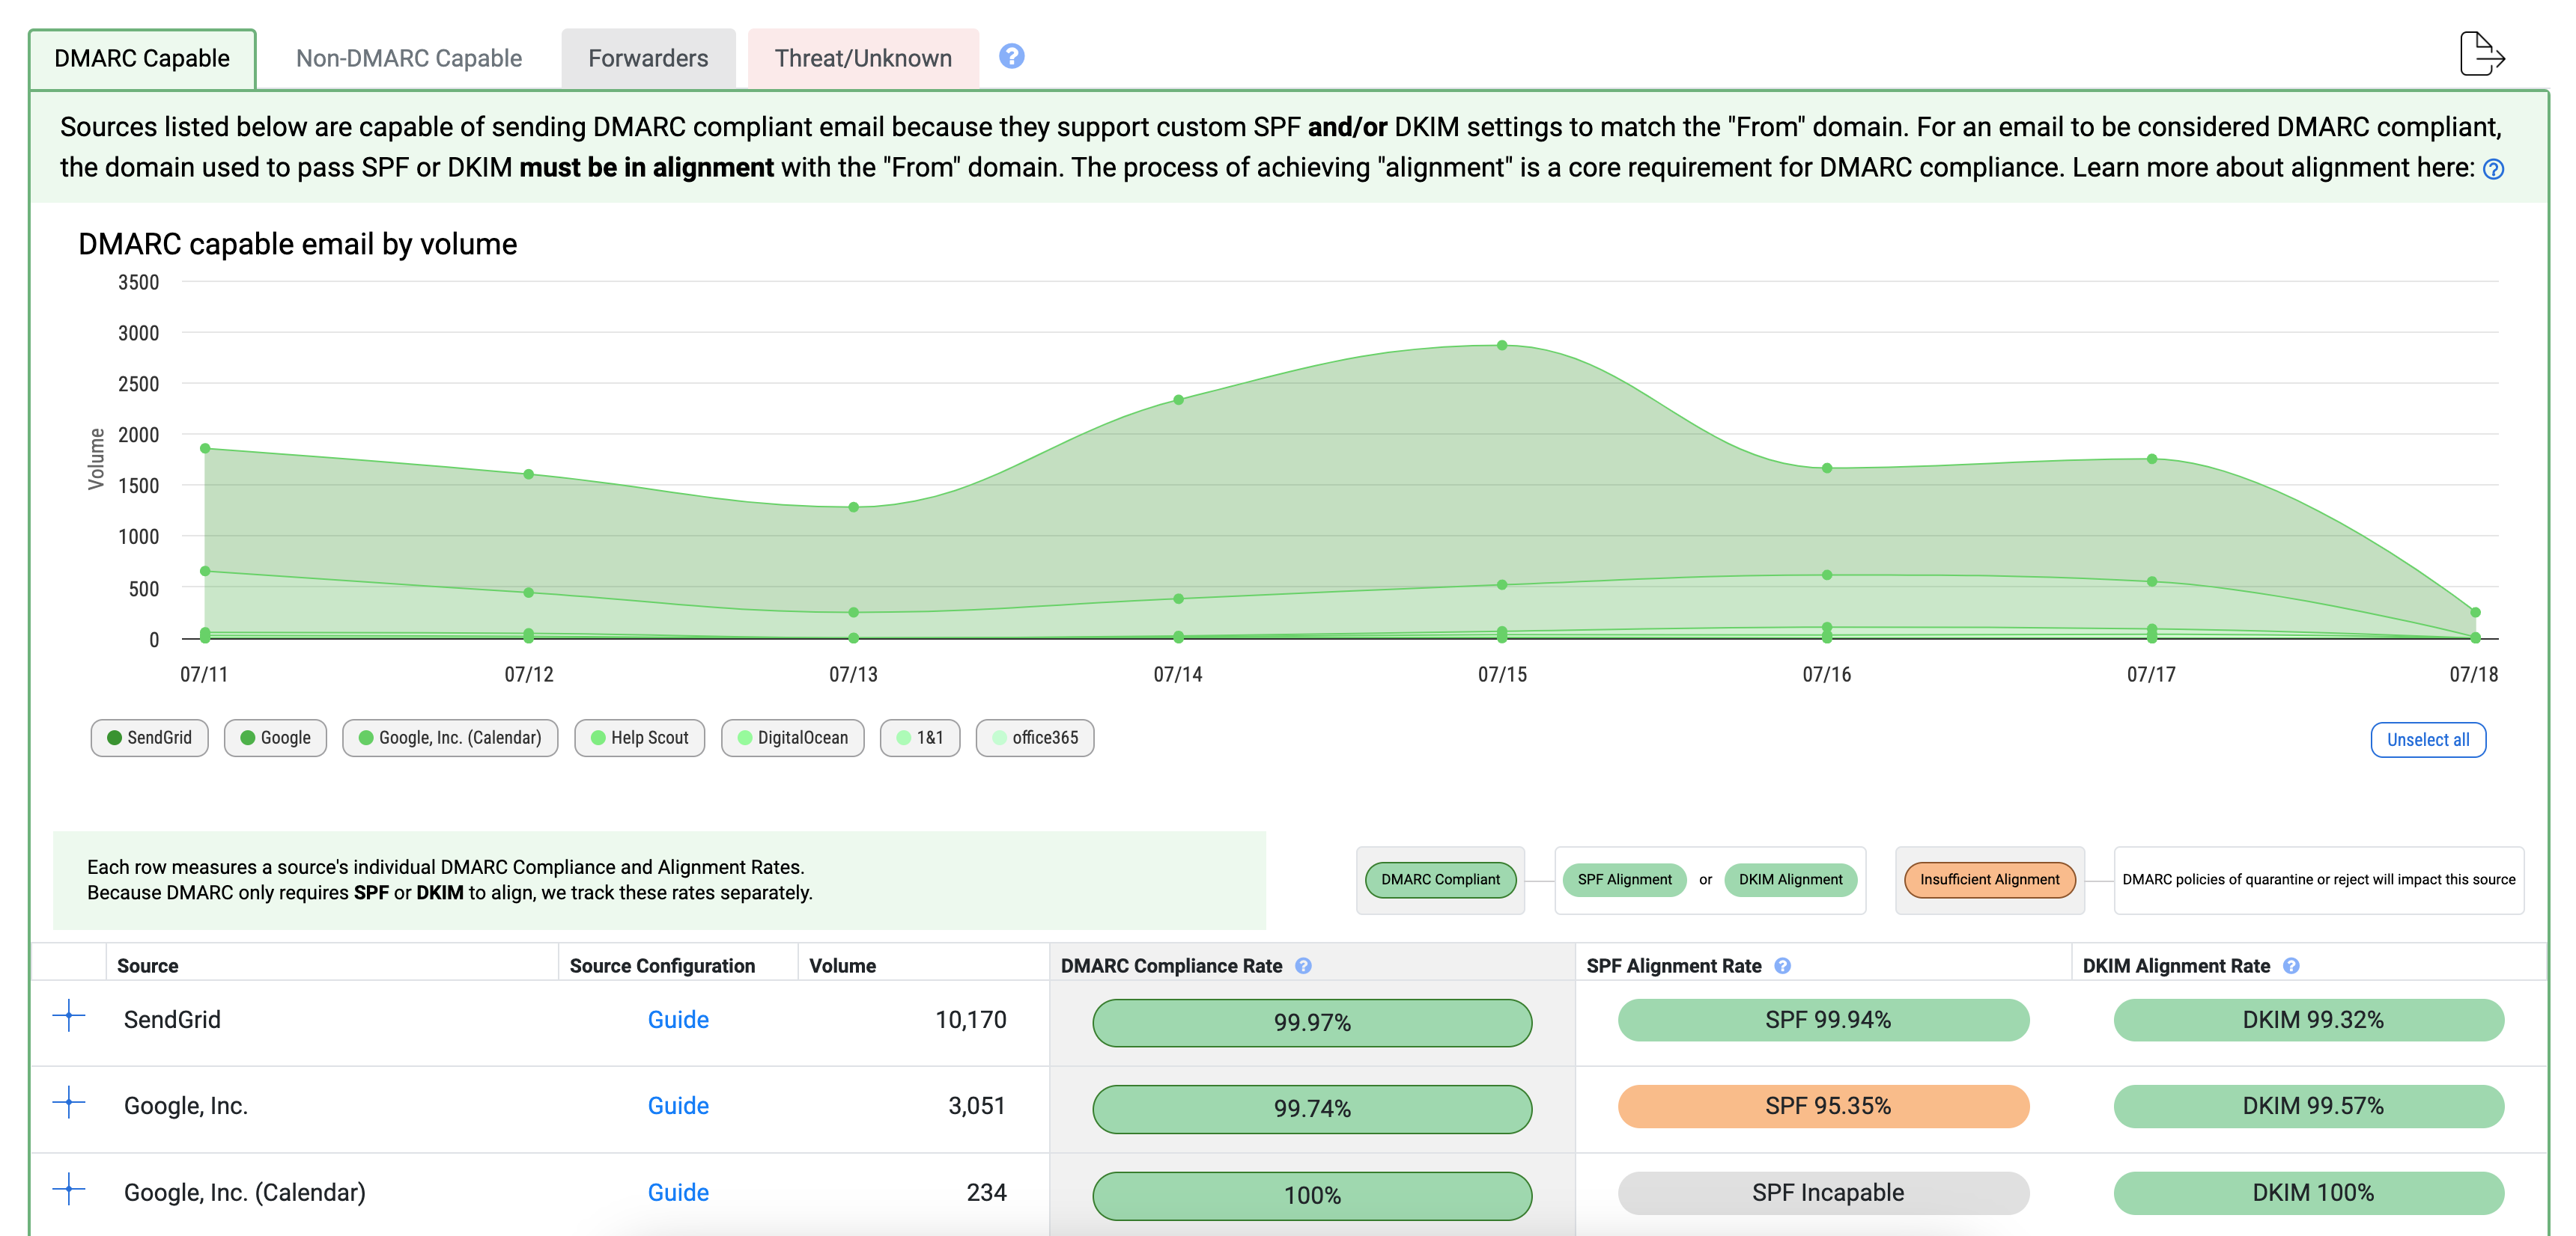
Task: Click the 07/15 peak data point
Action: click(1501, 345)
